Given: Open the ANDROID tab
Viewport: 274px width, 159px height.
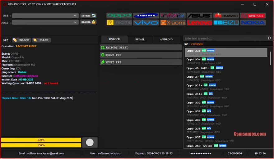Looking at the screenshot, I should pyautogui.click(x=166, y=39).
